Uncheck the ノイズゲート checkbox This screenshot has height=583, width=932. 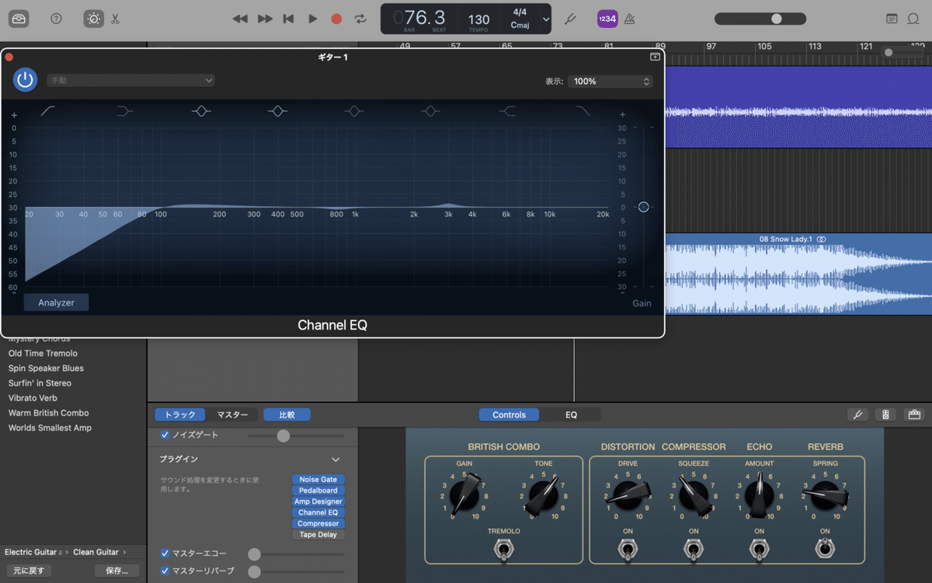pyautogui.click(x=165, y=435)
